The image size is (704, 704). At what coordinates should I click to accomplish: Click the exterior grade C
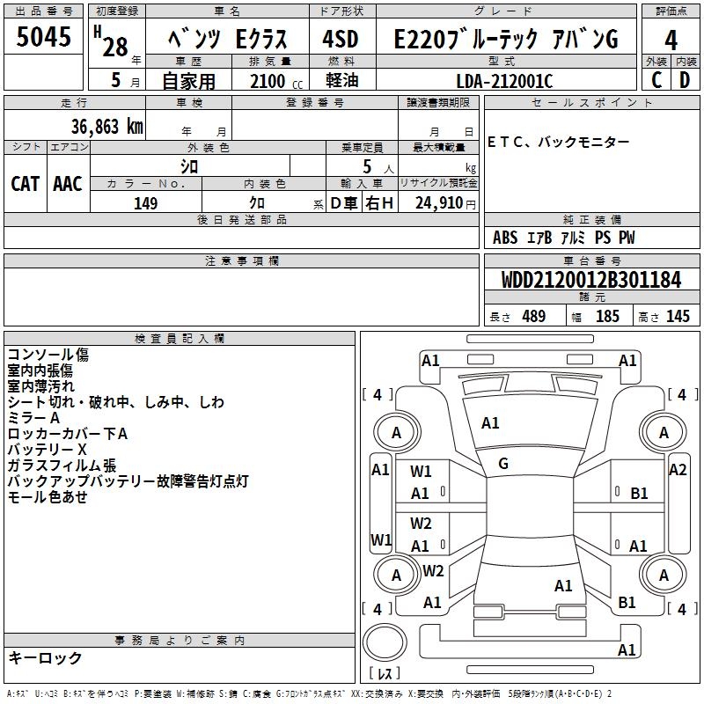tap(656, 80)
